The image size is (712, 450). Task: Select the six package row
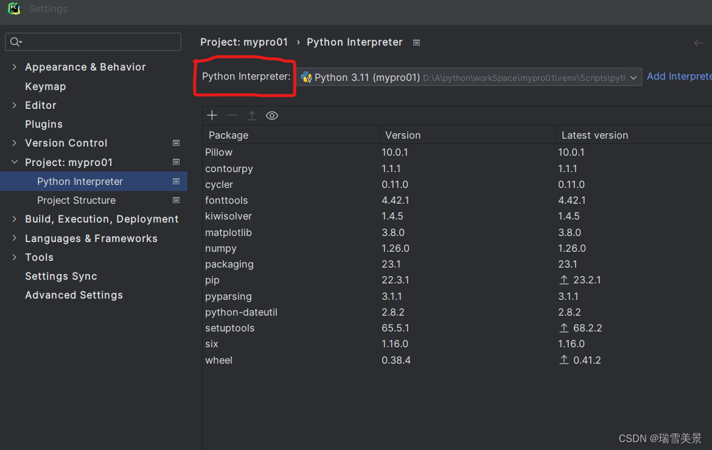pyautogui.click(x=457, y=344)
